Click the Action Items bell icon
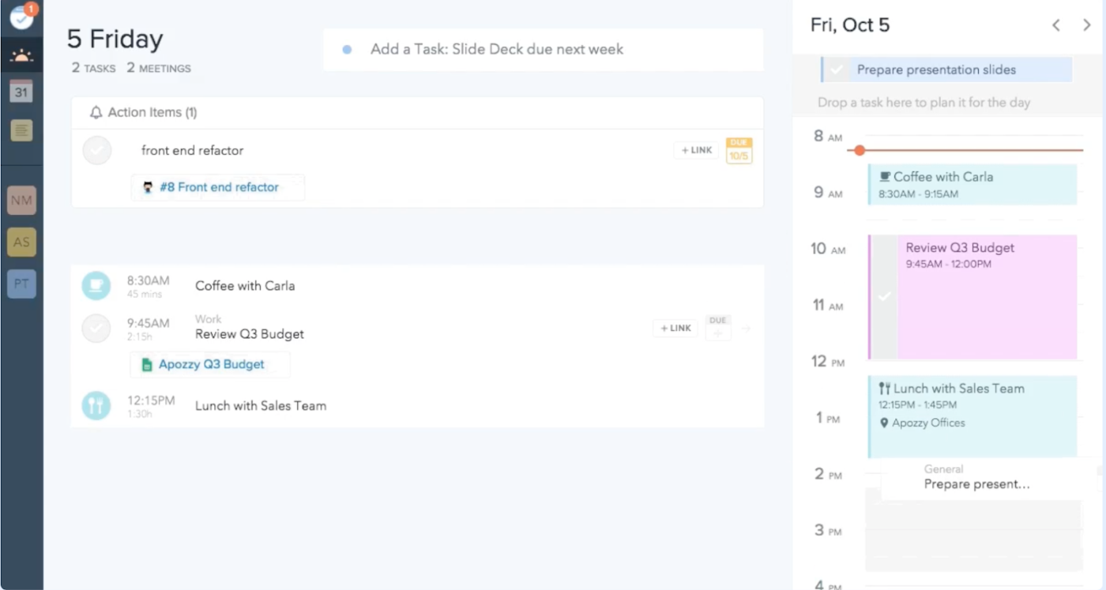1106x590 pixels. (96, 113)
